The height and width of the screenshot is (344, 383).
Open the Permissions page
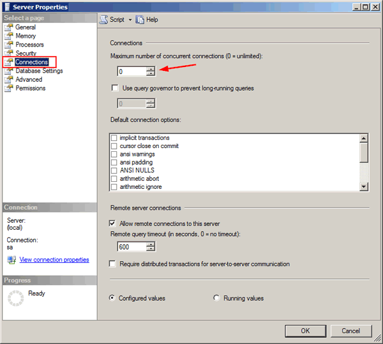[x=31, y=88]
